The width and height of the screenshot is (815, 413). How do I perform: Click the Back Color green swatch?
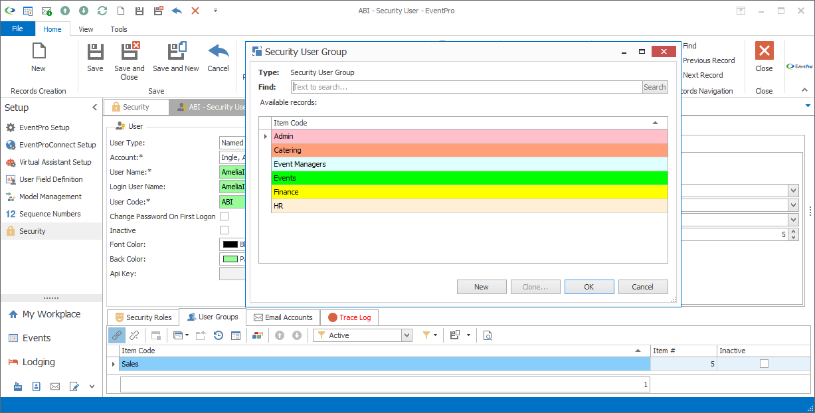pos(230,259)
